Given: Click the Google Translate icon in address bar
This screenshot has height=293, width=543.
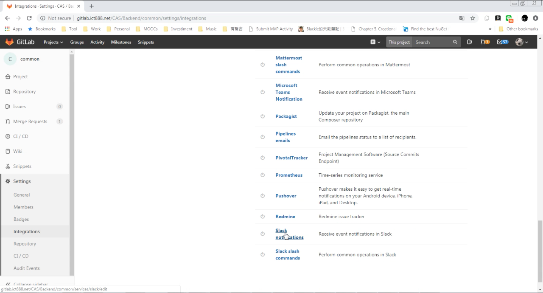Looking at the screenshot, I should (462, 18).
